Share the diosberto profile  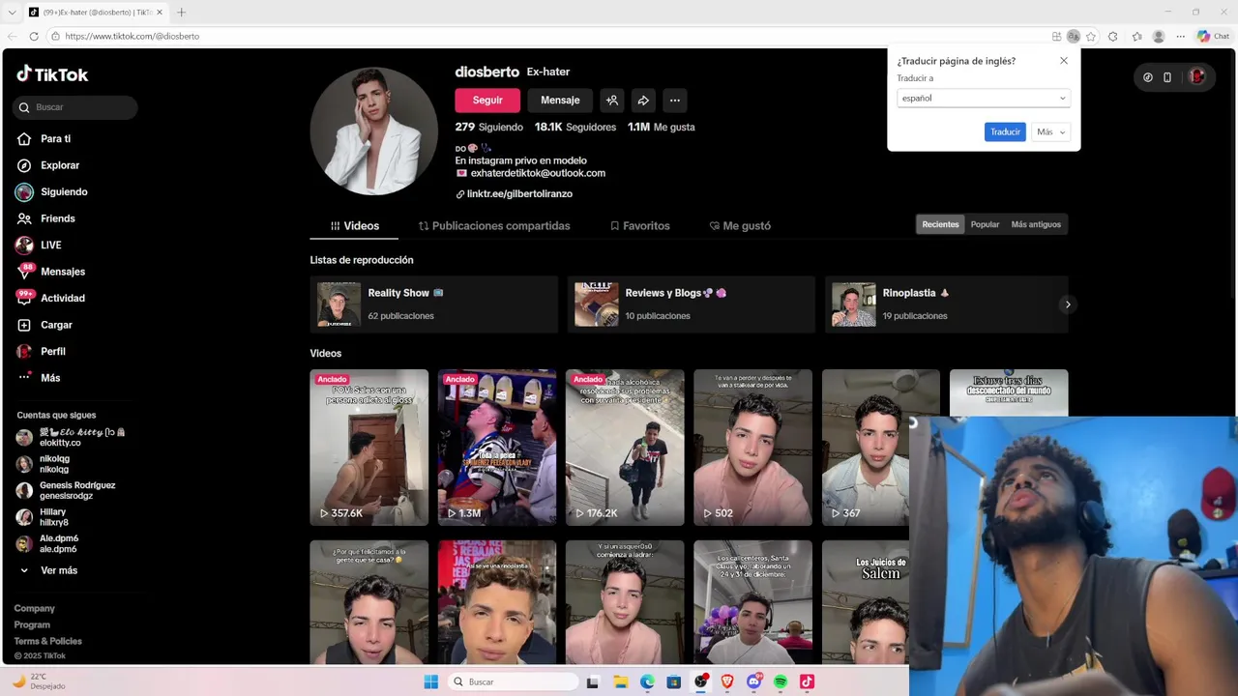click(643, 100)
